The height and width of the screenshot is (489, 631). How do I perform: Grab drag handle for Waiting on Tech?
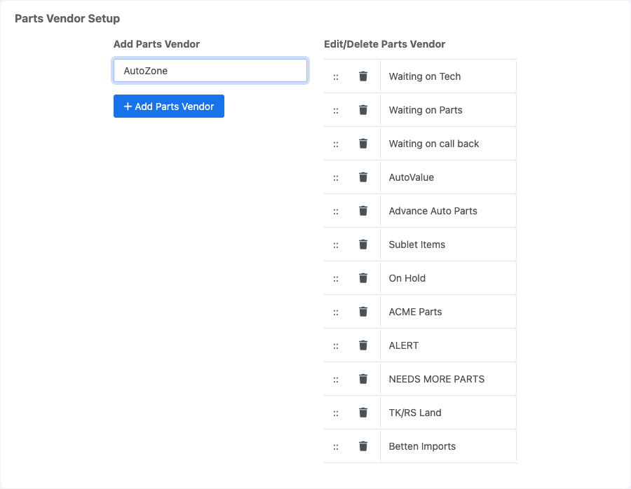(x=336, y=77)
